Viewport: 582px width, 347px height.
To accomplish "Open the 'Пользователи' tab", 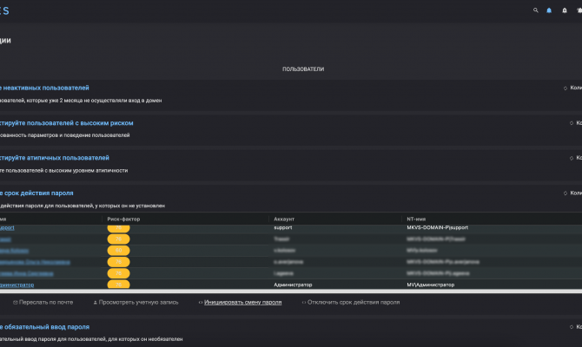I will pos(303,69).
